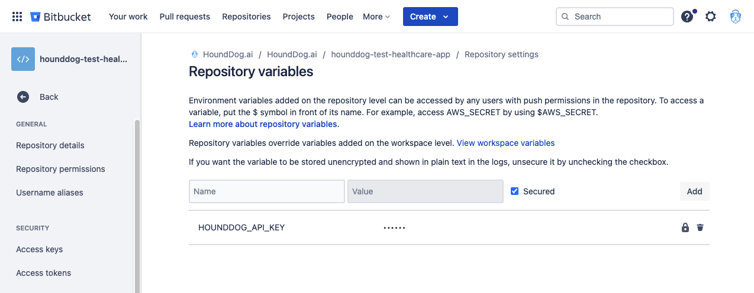The image size is (754, 293).
Task: Go back using the Back arrow icon
Action: coord(23,97)
